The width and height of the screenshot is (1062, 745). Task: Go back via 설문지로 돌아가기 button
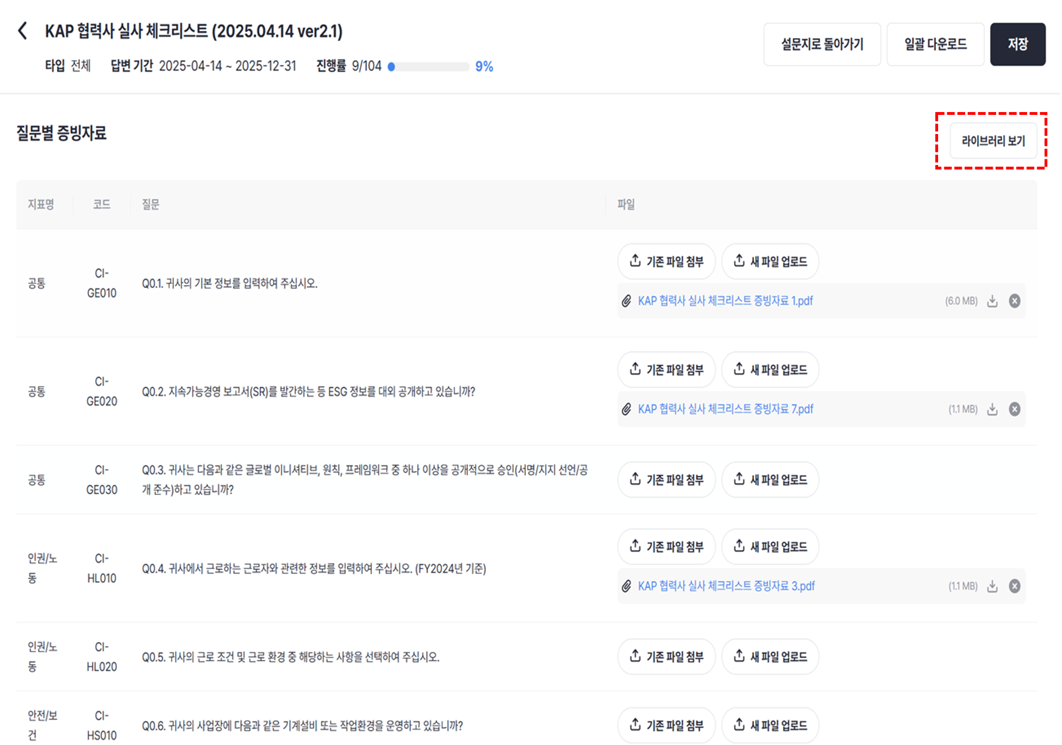(x=822, y=44)
